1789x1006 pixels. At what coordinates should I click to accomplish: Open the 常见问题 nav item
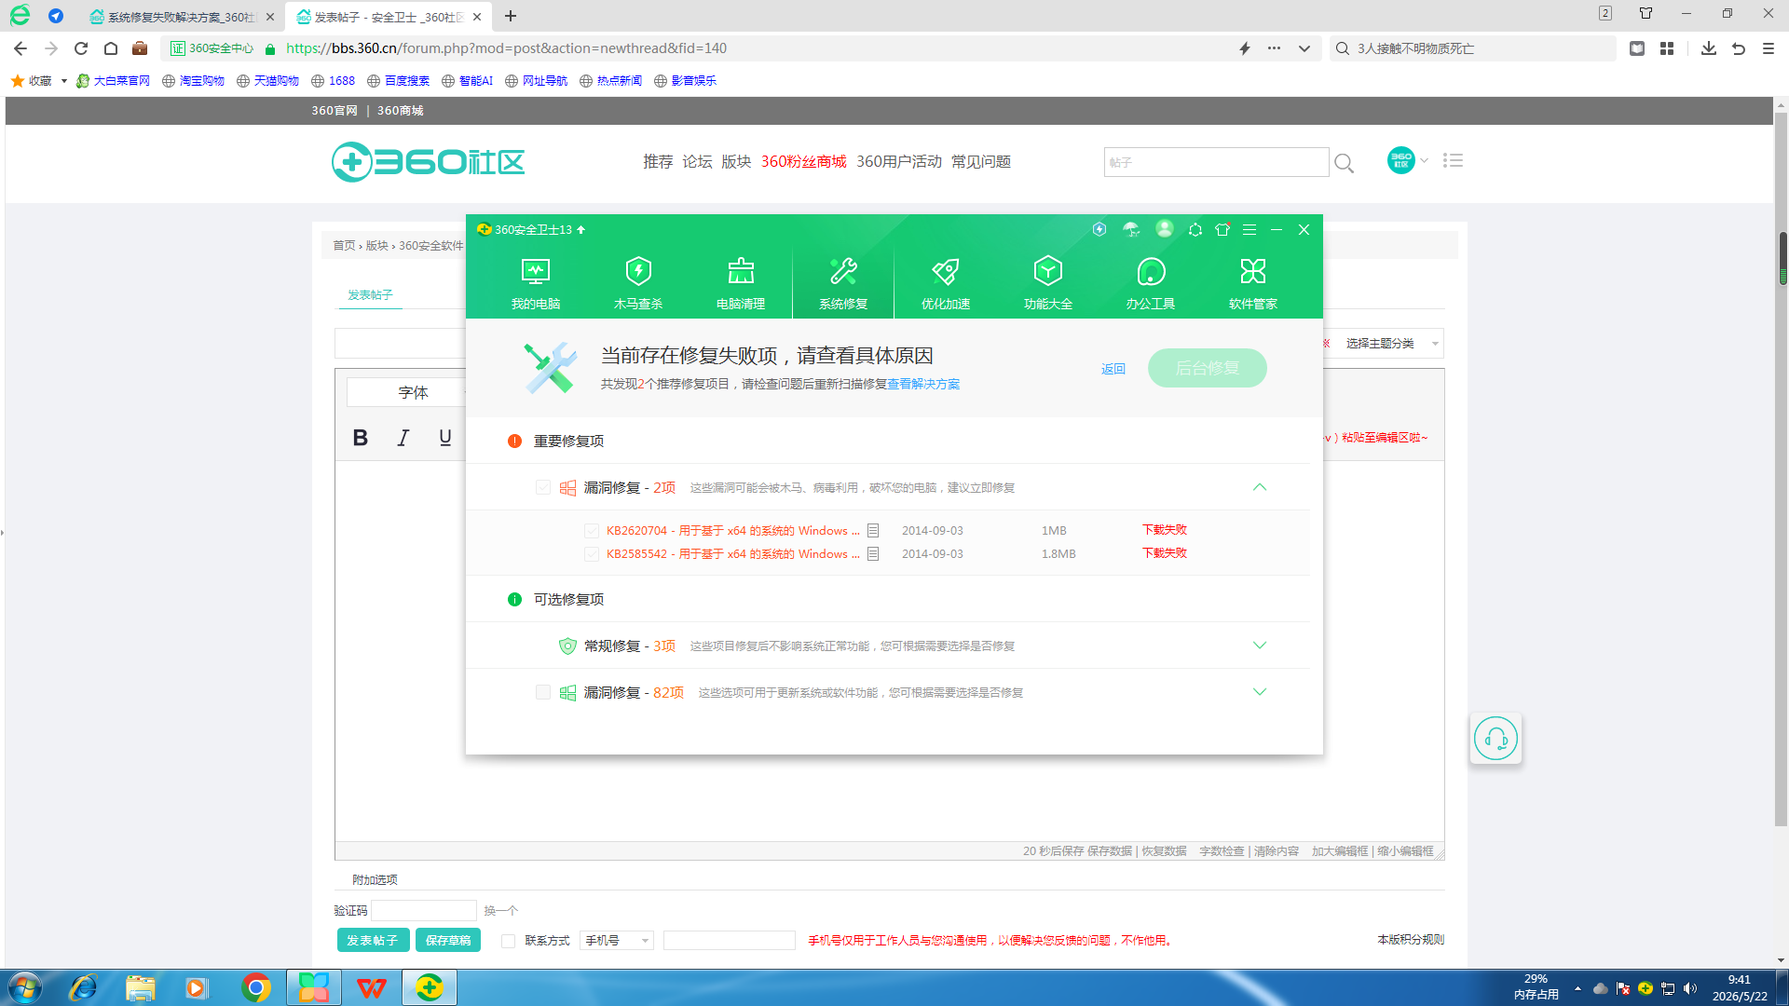coord(981,162)
